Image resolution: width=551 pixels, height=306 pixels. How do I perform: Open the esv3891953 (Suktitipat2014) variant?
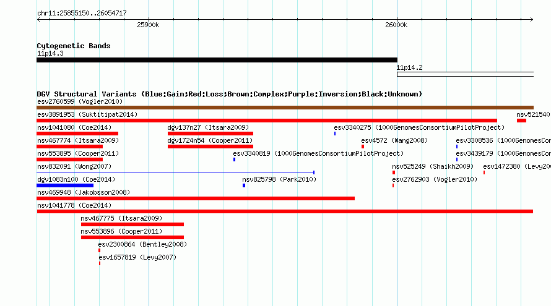87,115
